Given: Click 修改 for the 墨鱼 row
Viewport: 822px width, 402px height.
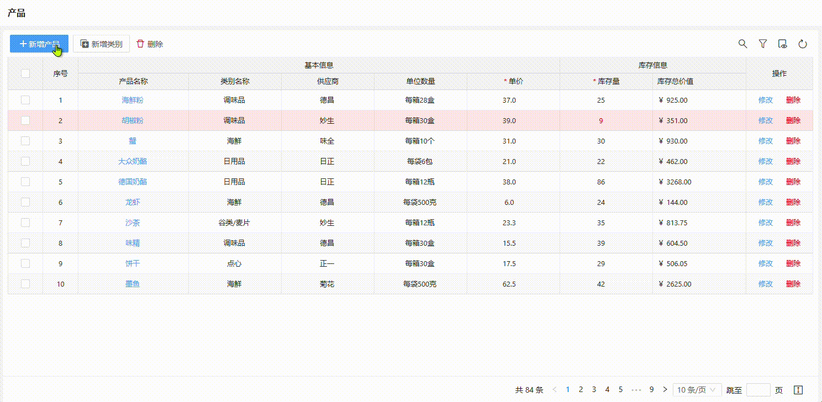Looking at the screenshot, I should (x=766, y=284).
